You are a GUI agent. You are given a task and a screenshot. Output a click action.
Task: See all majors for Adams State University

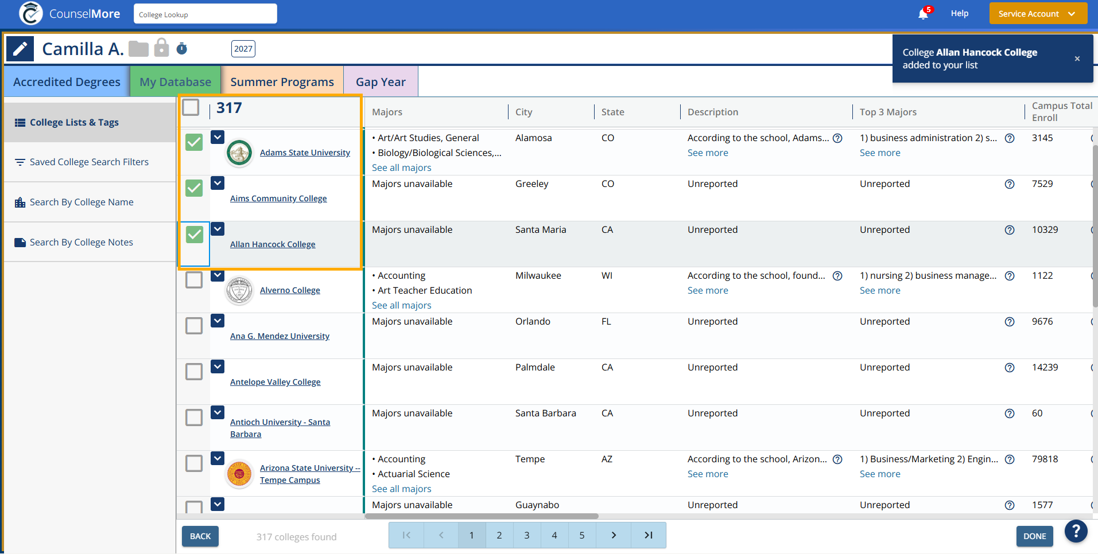pos(401,167)
